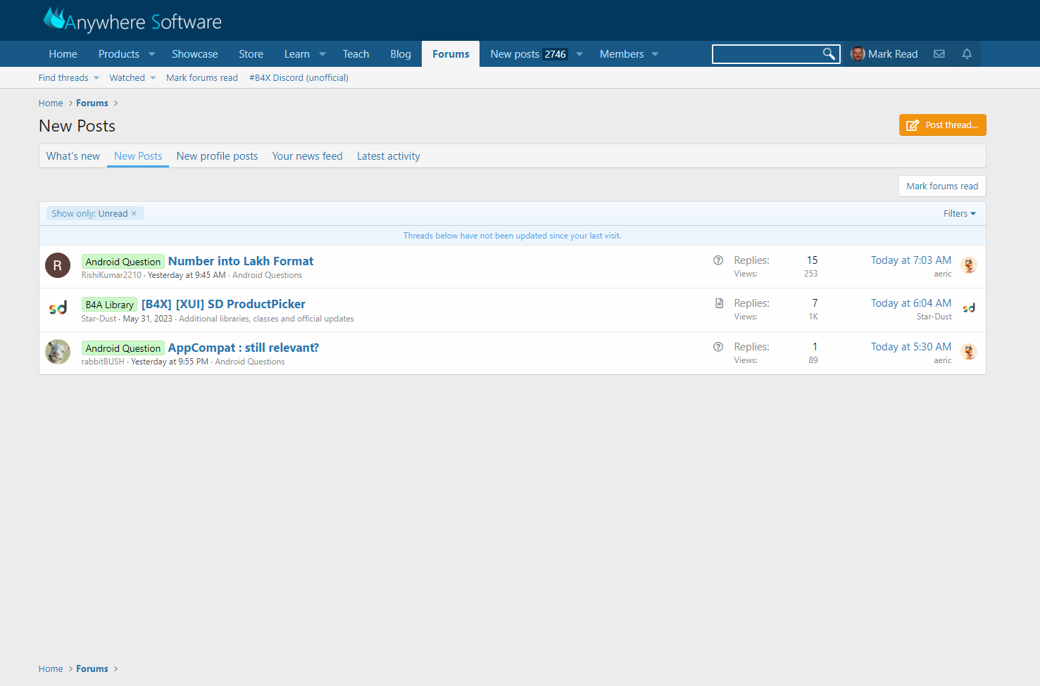The image size is (1040, 686).
Task: Click Star-Dust's last-poster avatar on ProductPicker row
Action: point(969,308)
